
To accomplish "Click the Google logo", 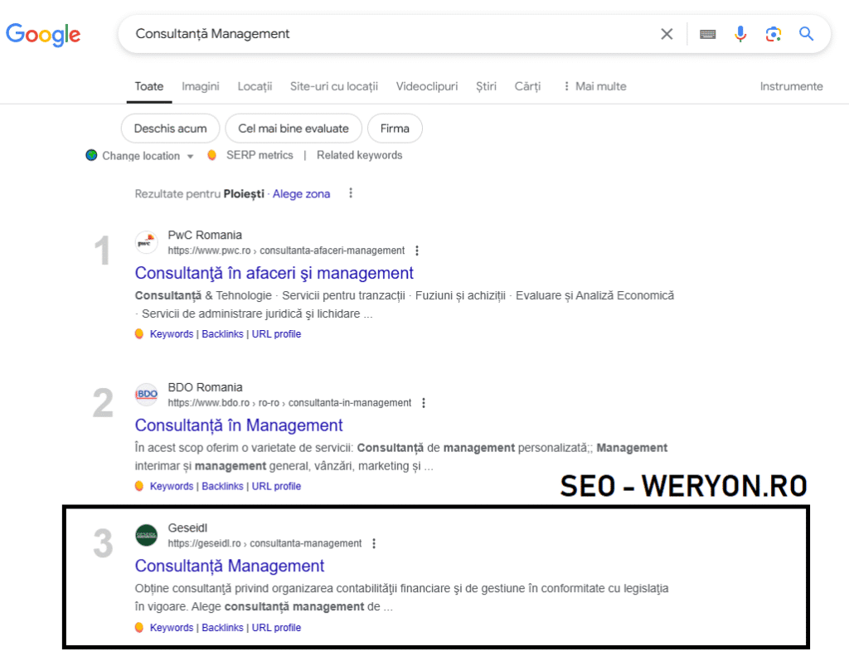I will click(x=43, y=34).
